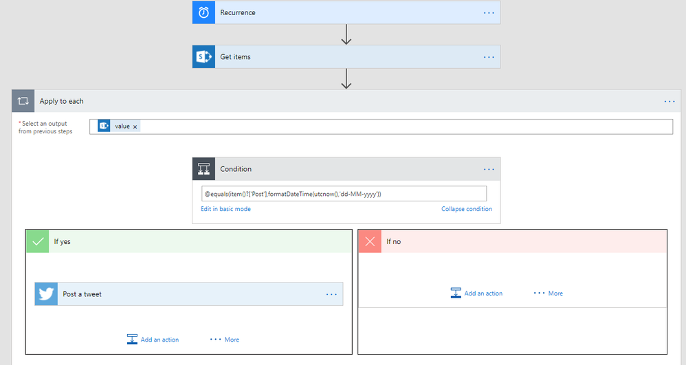The height and width of the screenshot is (365, 686).
Task: Open the Recurrence step options menu
Action: 489,12
